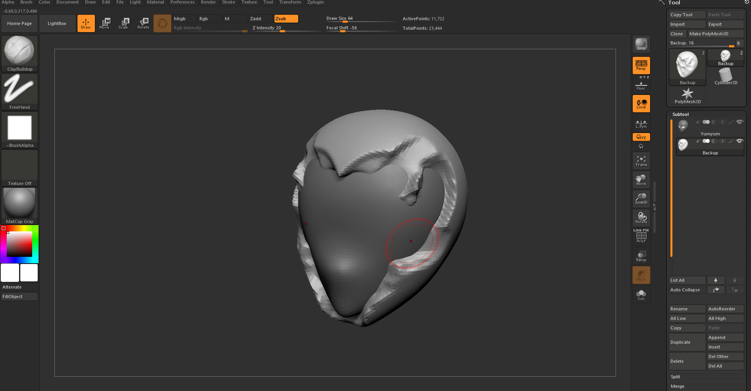Click the BPR render icon
Viewport: 751px width, 391px height.
(x=641, y=44)
